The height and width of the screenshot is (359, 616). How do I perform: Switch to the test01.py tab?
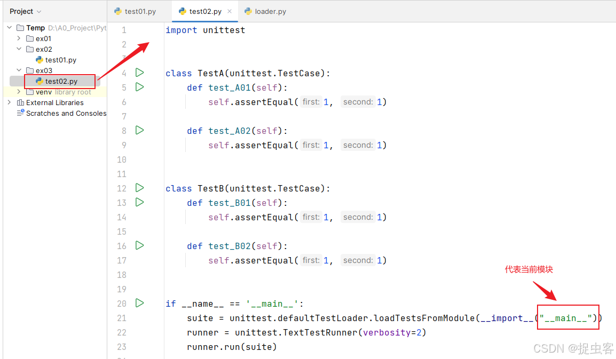135,11
